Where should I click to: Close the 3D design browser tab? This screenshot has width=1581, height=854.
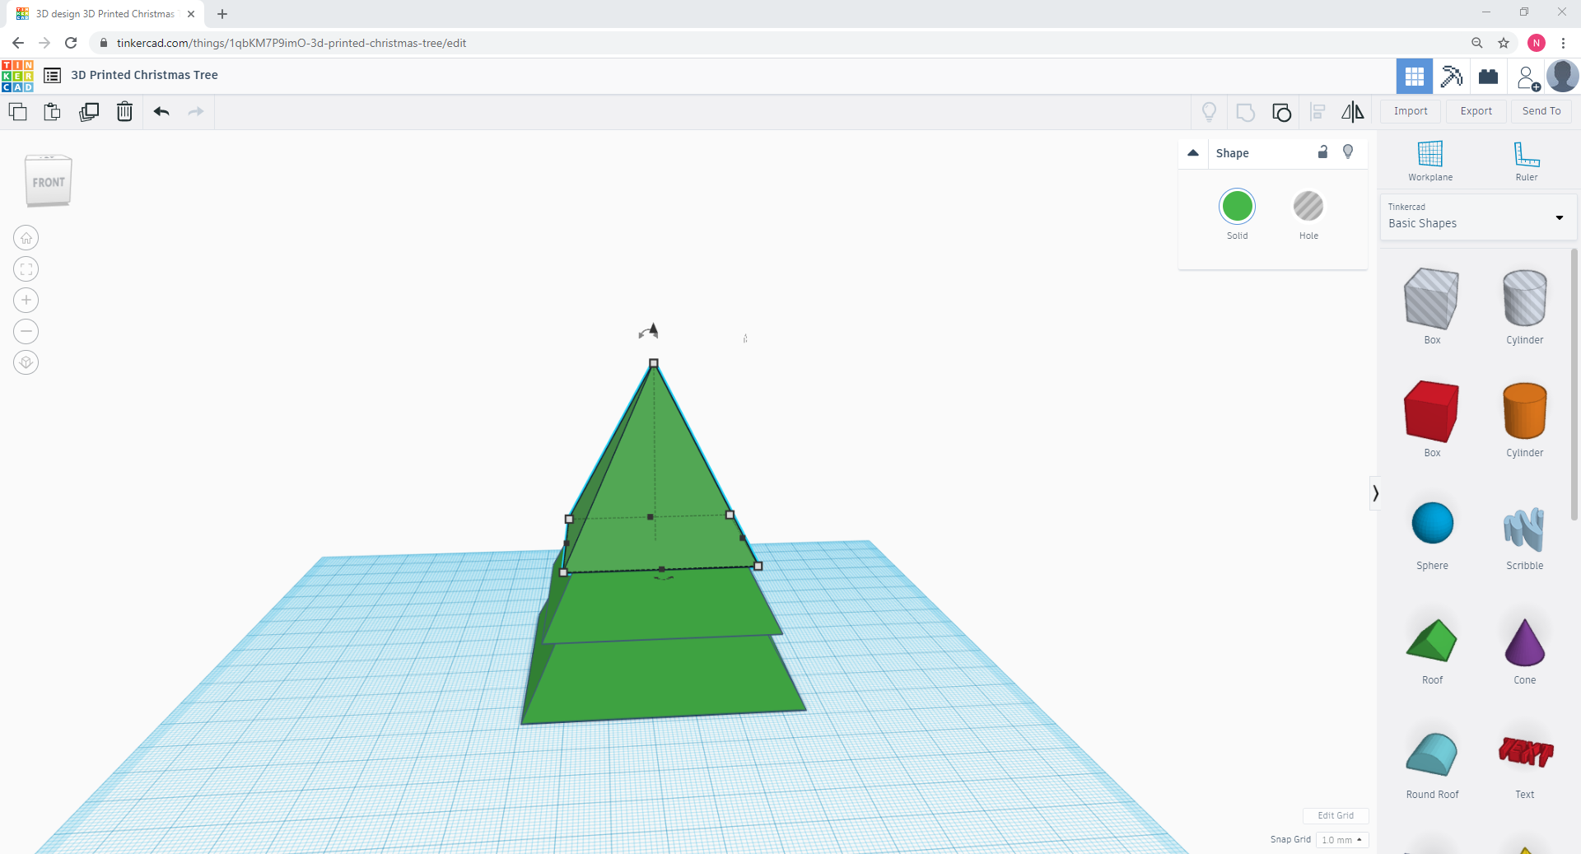tap(191, 14)
